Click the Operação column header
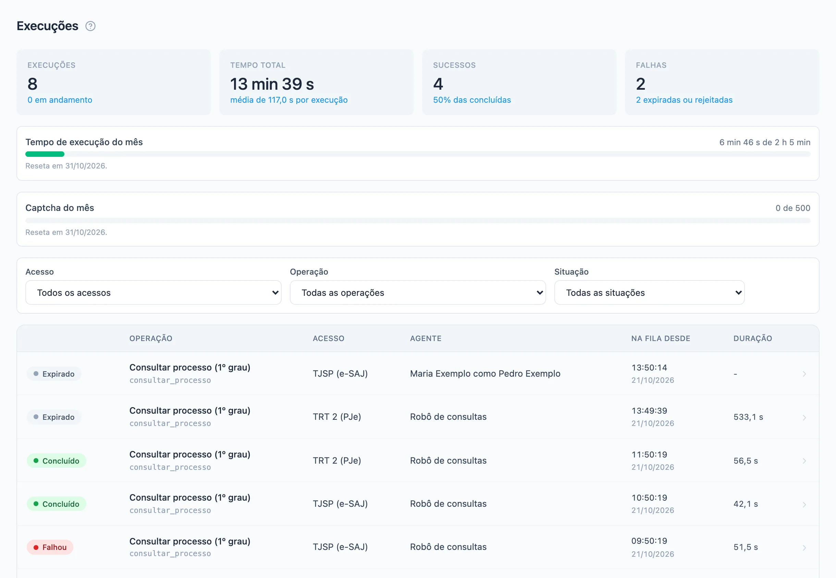 click(x=151, y=338)
